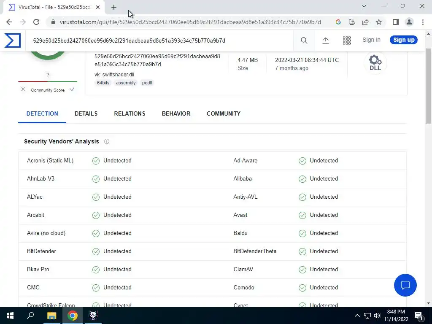Bookmark this page with star icon
Viewport: 432px width, 324px height.
(379, 22)
